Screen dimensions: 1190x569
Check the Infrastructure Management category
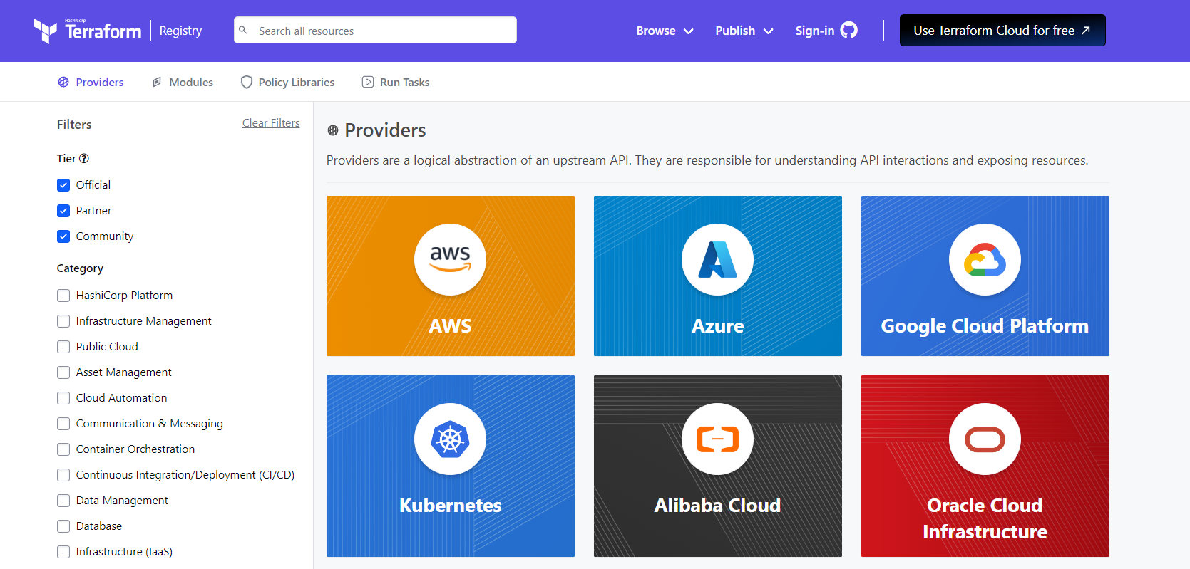[x=63, y=321]
